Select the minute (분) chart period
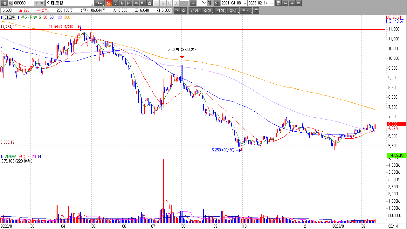The width and height of the screenshot is (407, 229). [x=136, y=3]
